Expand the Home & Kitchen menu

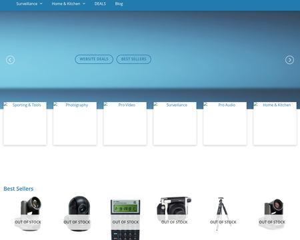pos(68,4)
